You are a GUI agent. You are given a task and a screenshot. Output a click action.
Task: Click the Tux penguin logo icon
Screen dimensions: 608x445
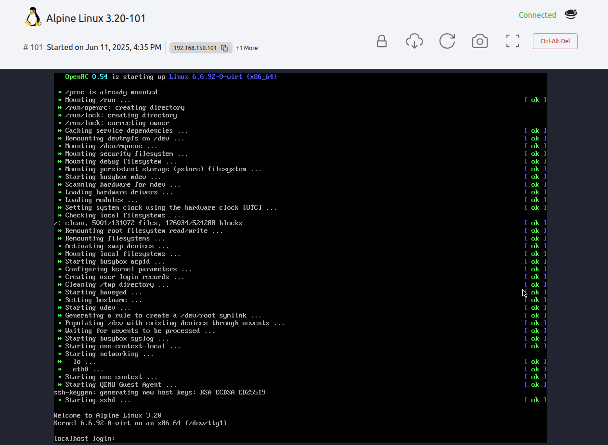click(x=33, y=17)
